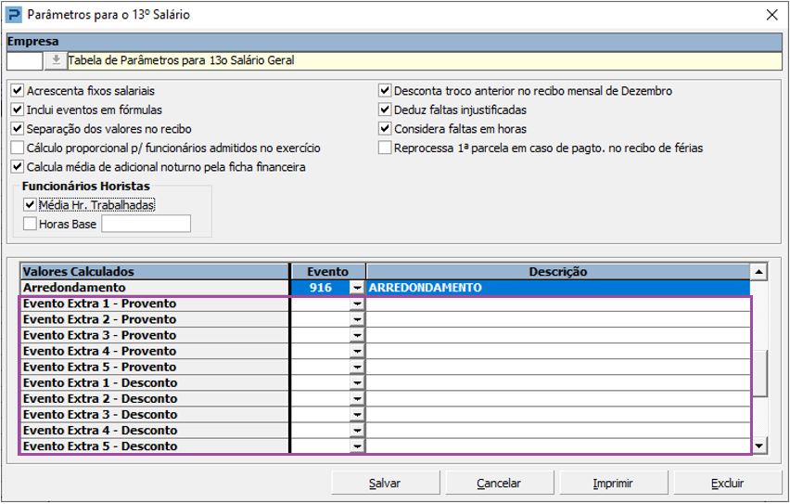This screenshot has height=504, width=790.
Task: Click the app logo in title bar
Action: pos(14,14)
